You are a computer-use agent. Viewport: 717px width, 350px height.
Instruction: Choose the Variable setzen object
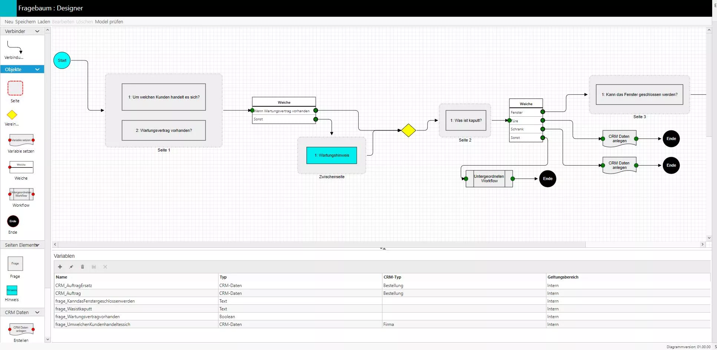21,140
